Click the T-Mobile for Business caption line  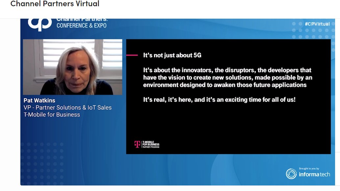coord(52,115)
